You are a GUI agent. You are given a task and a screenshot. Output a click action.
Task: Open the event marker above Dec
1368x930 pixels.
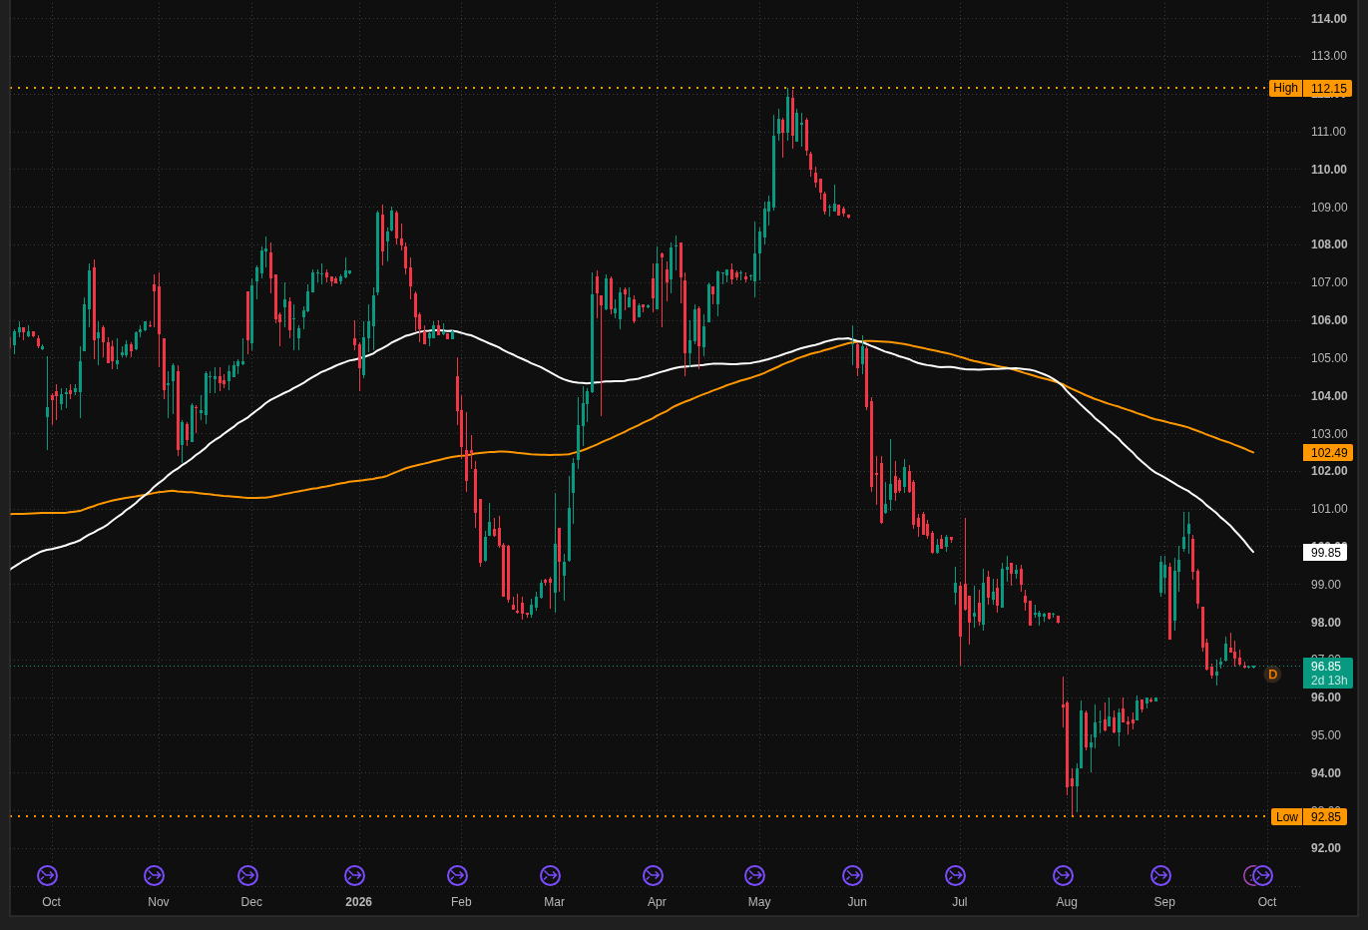tap(247, 875)
